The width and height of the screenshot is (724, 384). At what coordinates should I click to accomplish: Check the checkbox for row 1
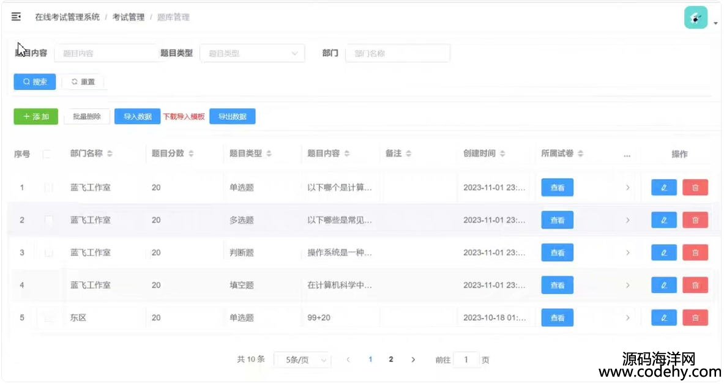pyautogui.click(x=49, y=188)
